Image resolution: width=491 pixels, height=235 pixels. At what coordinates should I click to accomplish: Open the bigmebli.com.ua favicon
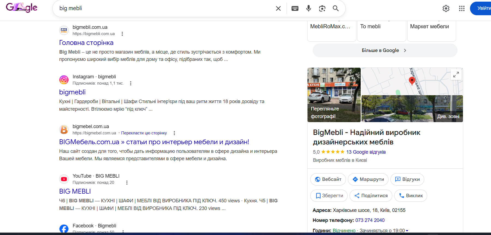click(64, 30)
